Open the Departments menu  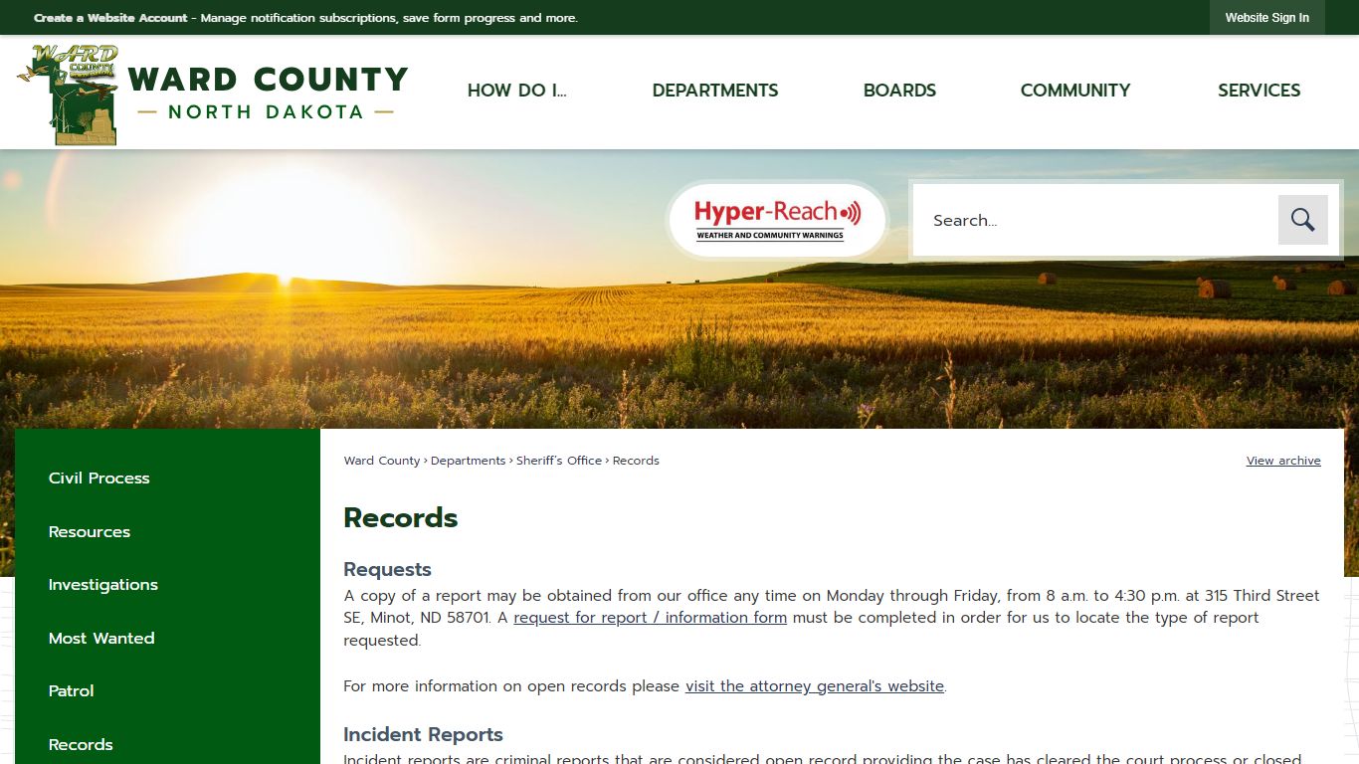[715, 91]
